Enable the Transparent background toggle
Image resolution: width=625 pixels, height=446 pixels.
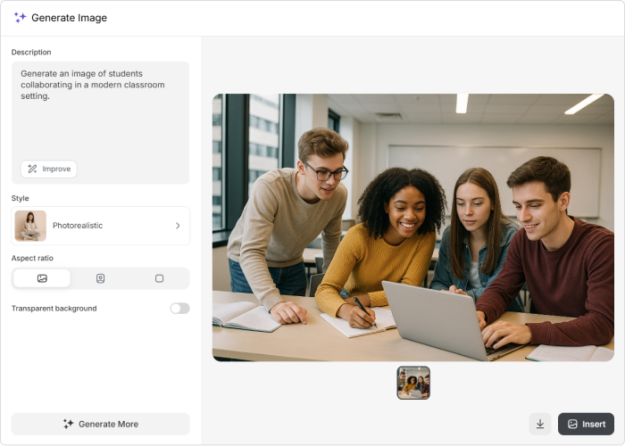[179, 309]
